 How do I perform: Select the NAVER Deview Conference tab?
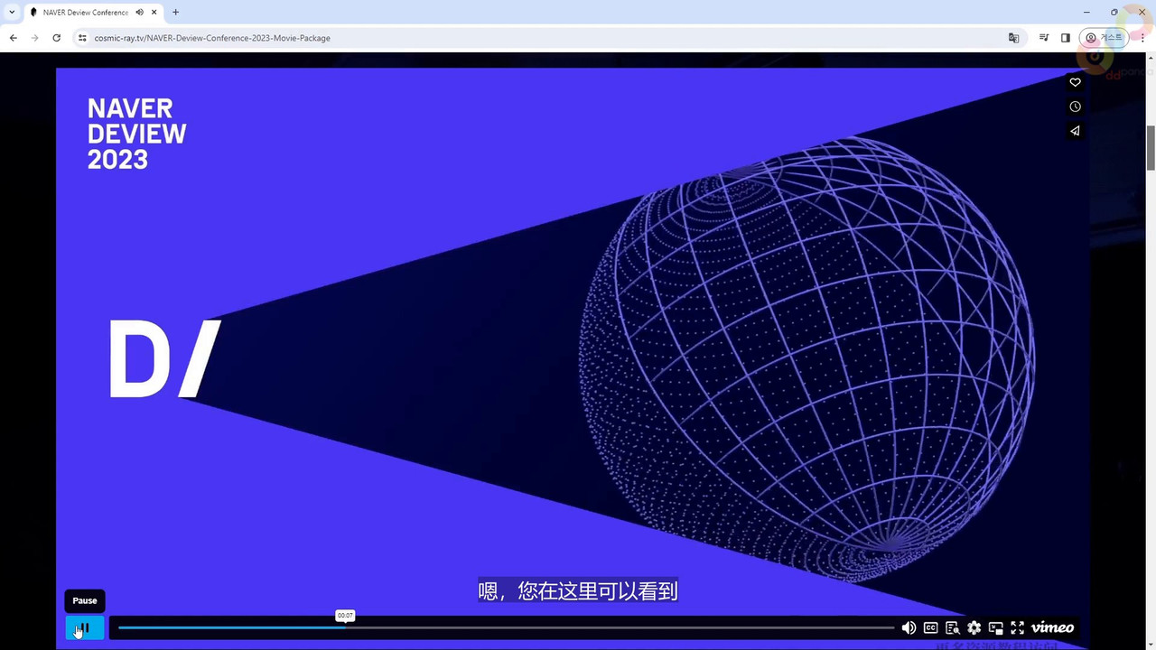[x=95, y=13]
